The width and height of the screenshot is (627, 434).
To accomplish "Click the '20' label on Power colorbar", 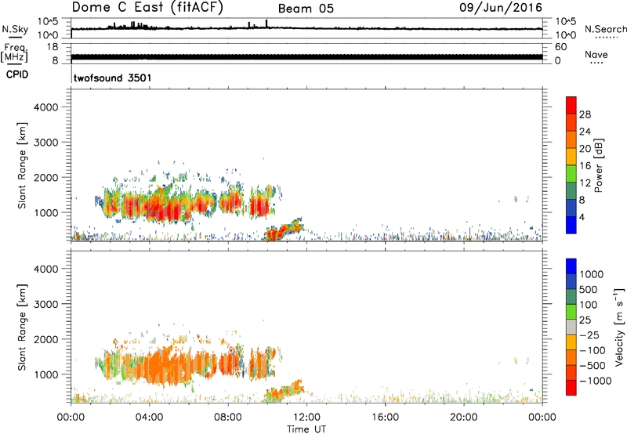I will 585,149.
